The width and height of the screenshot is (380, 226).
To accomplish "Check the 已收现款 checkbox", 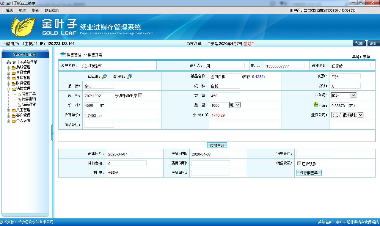I will [x=299, y=164].
